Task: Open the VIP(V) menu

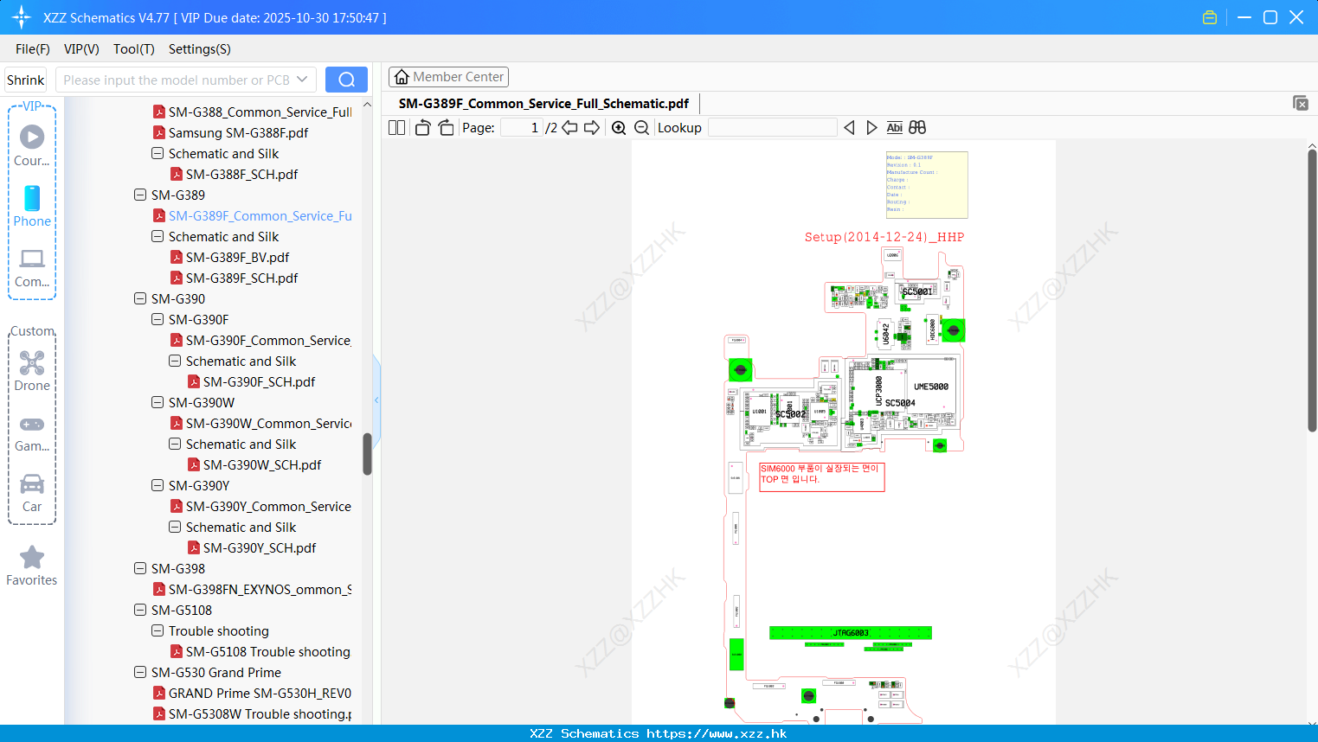Action: pos(81,49)
